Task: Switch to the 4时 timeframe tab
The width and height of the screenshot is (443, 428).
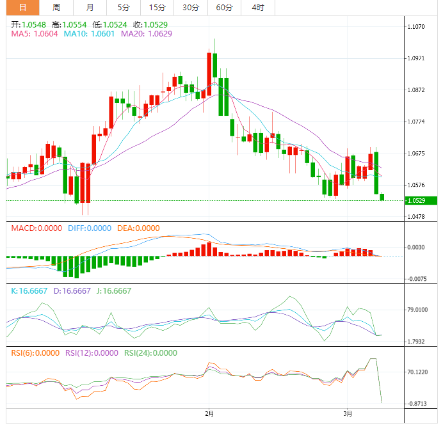Action: point(258,8)
